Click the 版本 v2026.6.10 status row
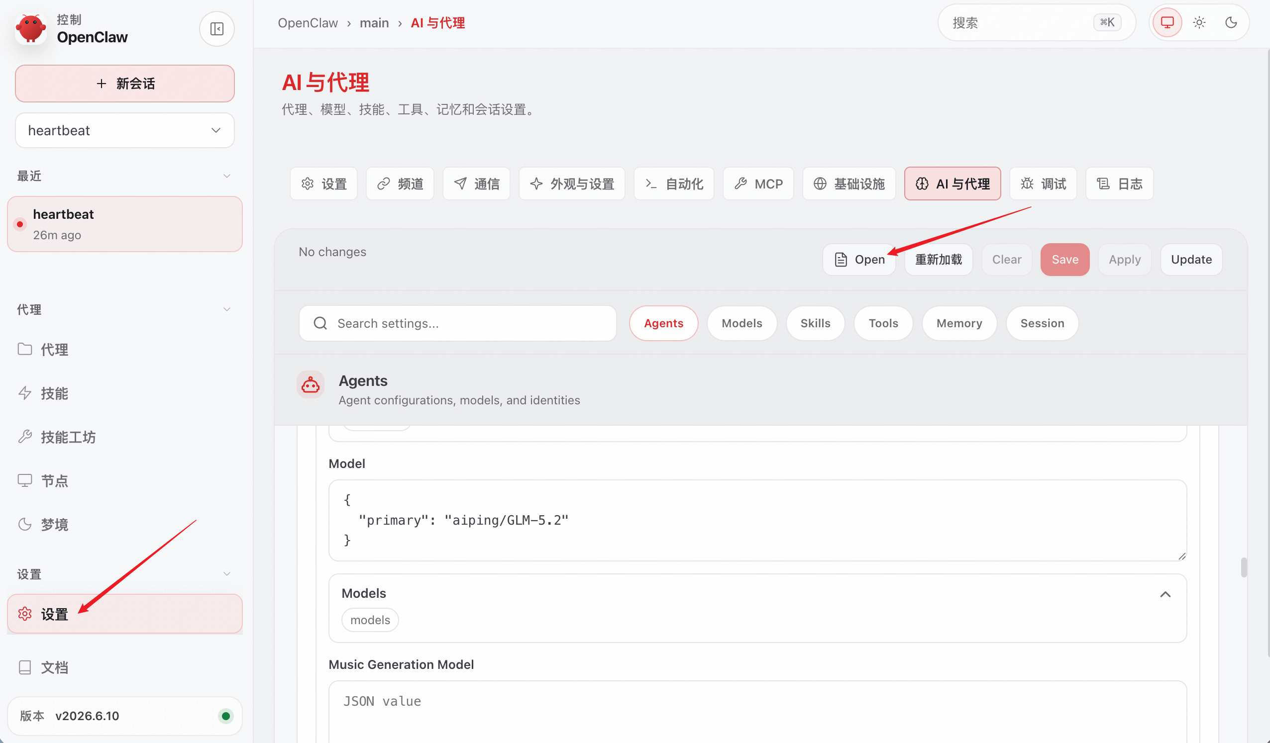This screenshot has width=1270, height=743. pos(124,716)
